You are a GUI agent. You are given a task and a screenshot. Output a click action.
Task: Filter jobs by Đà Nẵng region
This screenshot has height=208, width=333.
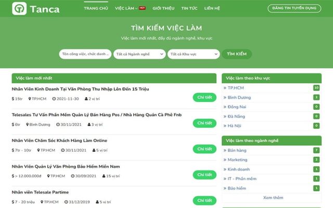(236, 116)
